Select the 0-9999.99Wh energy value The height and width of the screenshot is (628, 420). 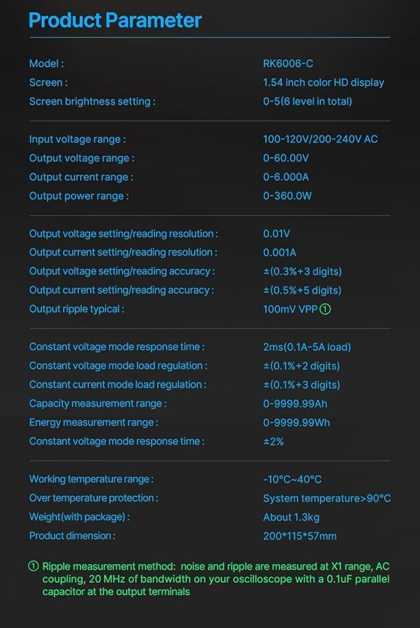click(x=296, y=422)
